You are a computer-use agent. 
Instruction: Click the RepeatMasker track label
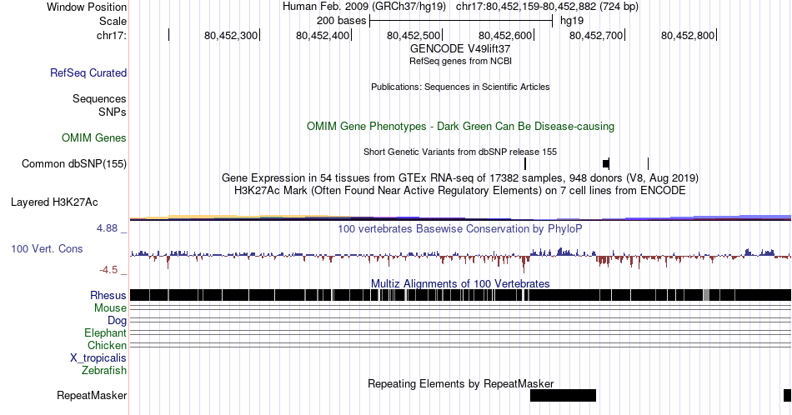(92, 395)
